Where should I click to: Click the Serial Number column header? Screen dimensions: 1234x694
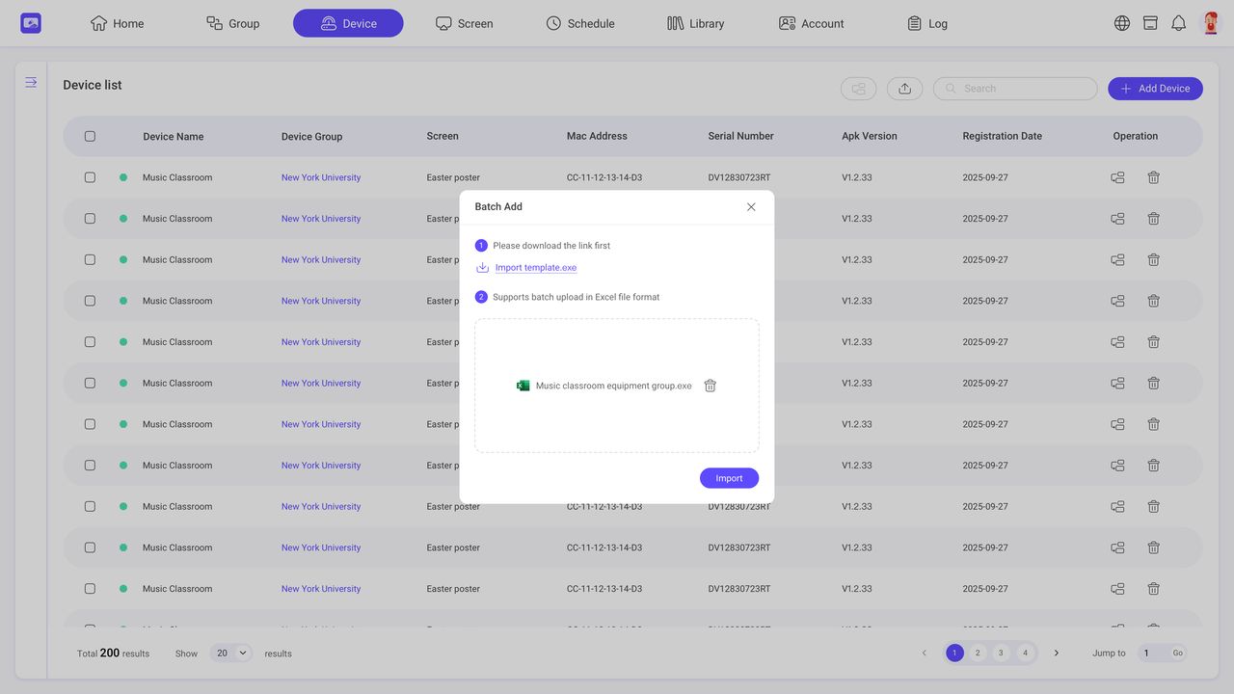tap(740, 136)
